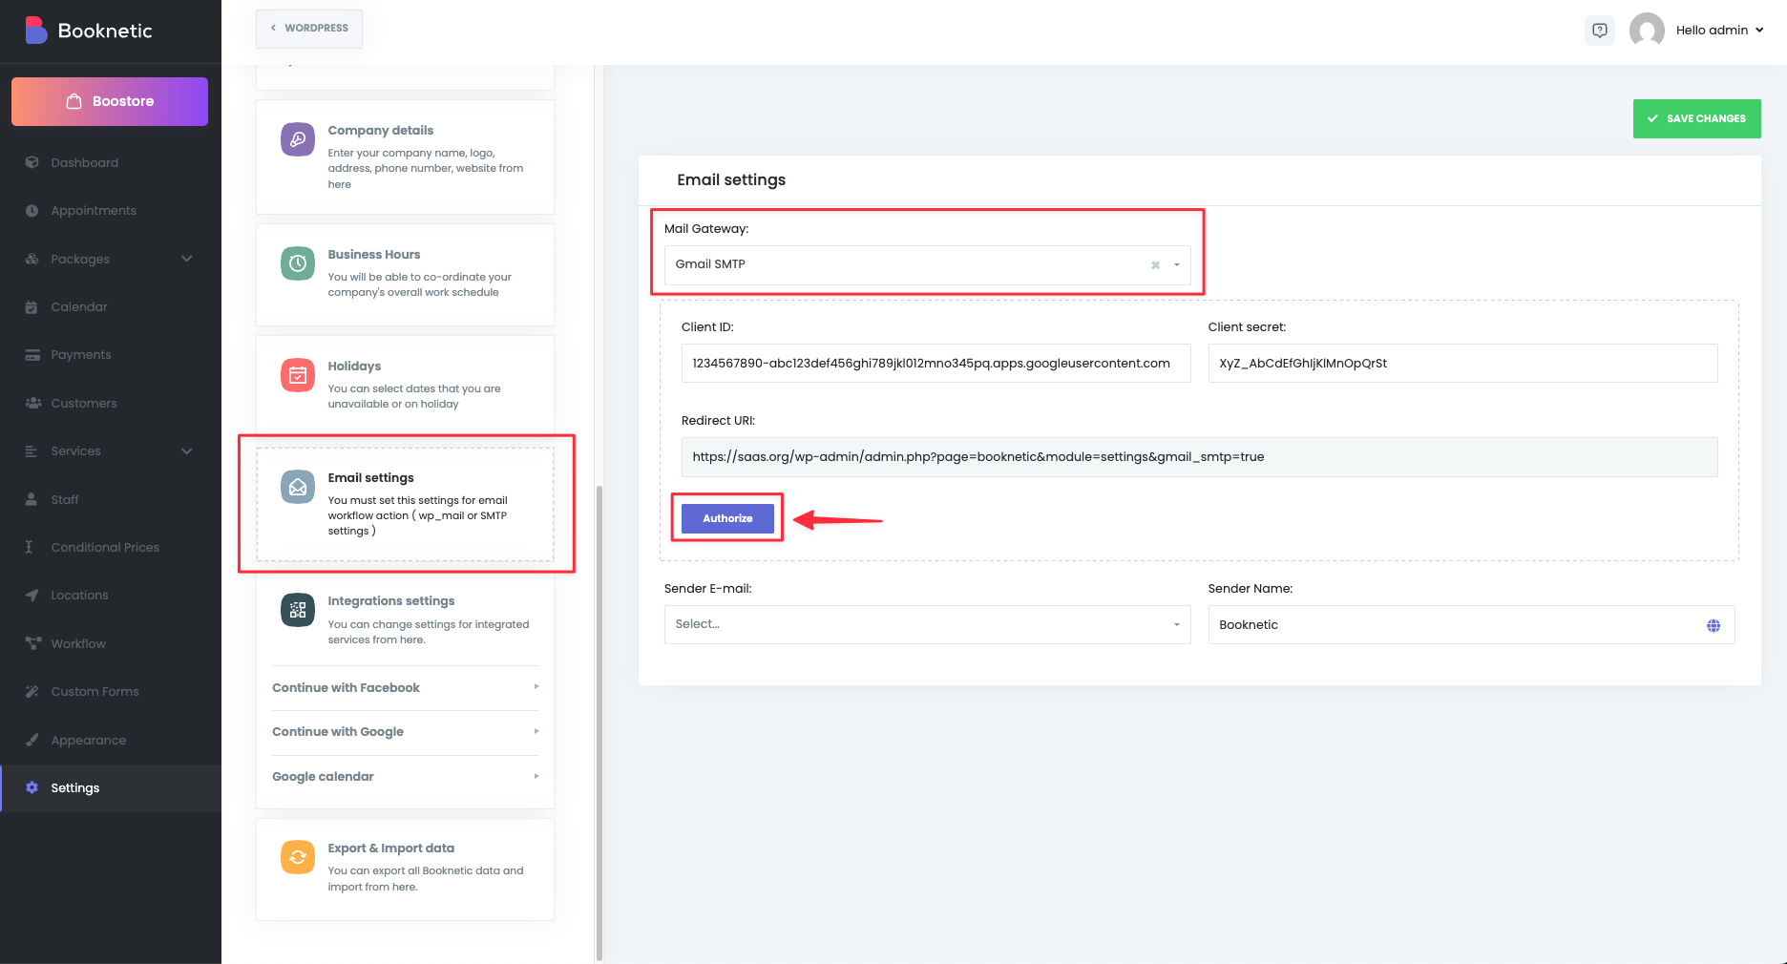
Task: Click the Email settings envelope icon
Action: click(297, 487)
